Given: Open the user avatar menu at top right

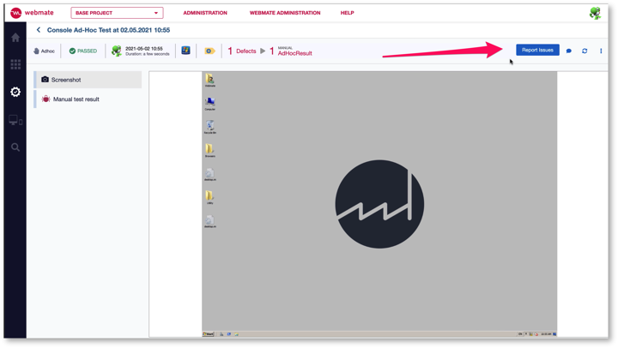Looking at the screenshot, I should click(x=595, y=13).
